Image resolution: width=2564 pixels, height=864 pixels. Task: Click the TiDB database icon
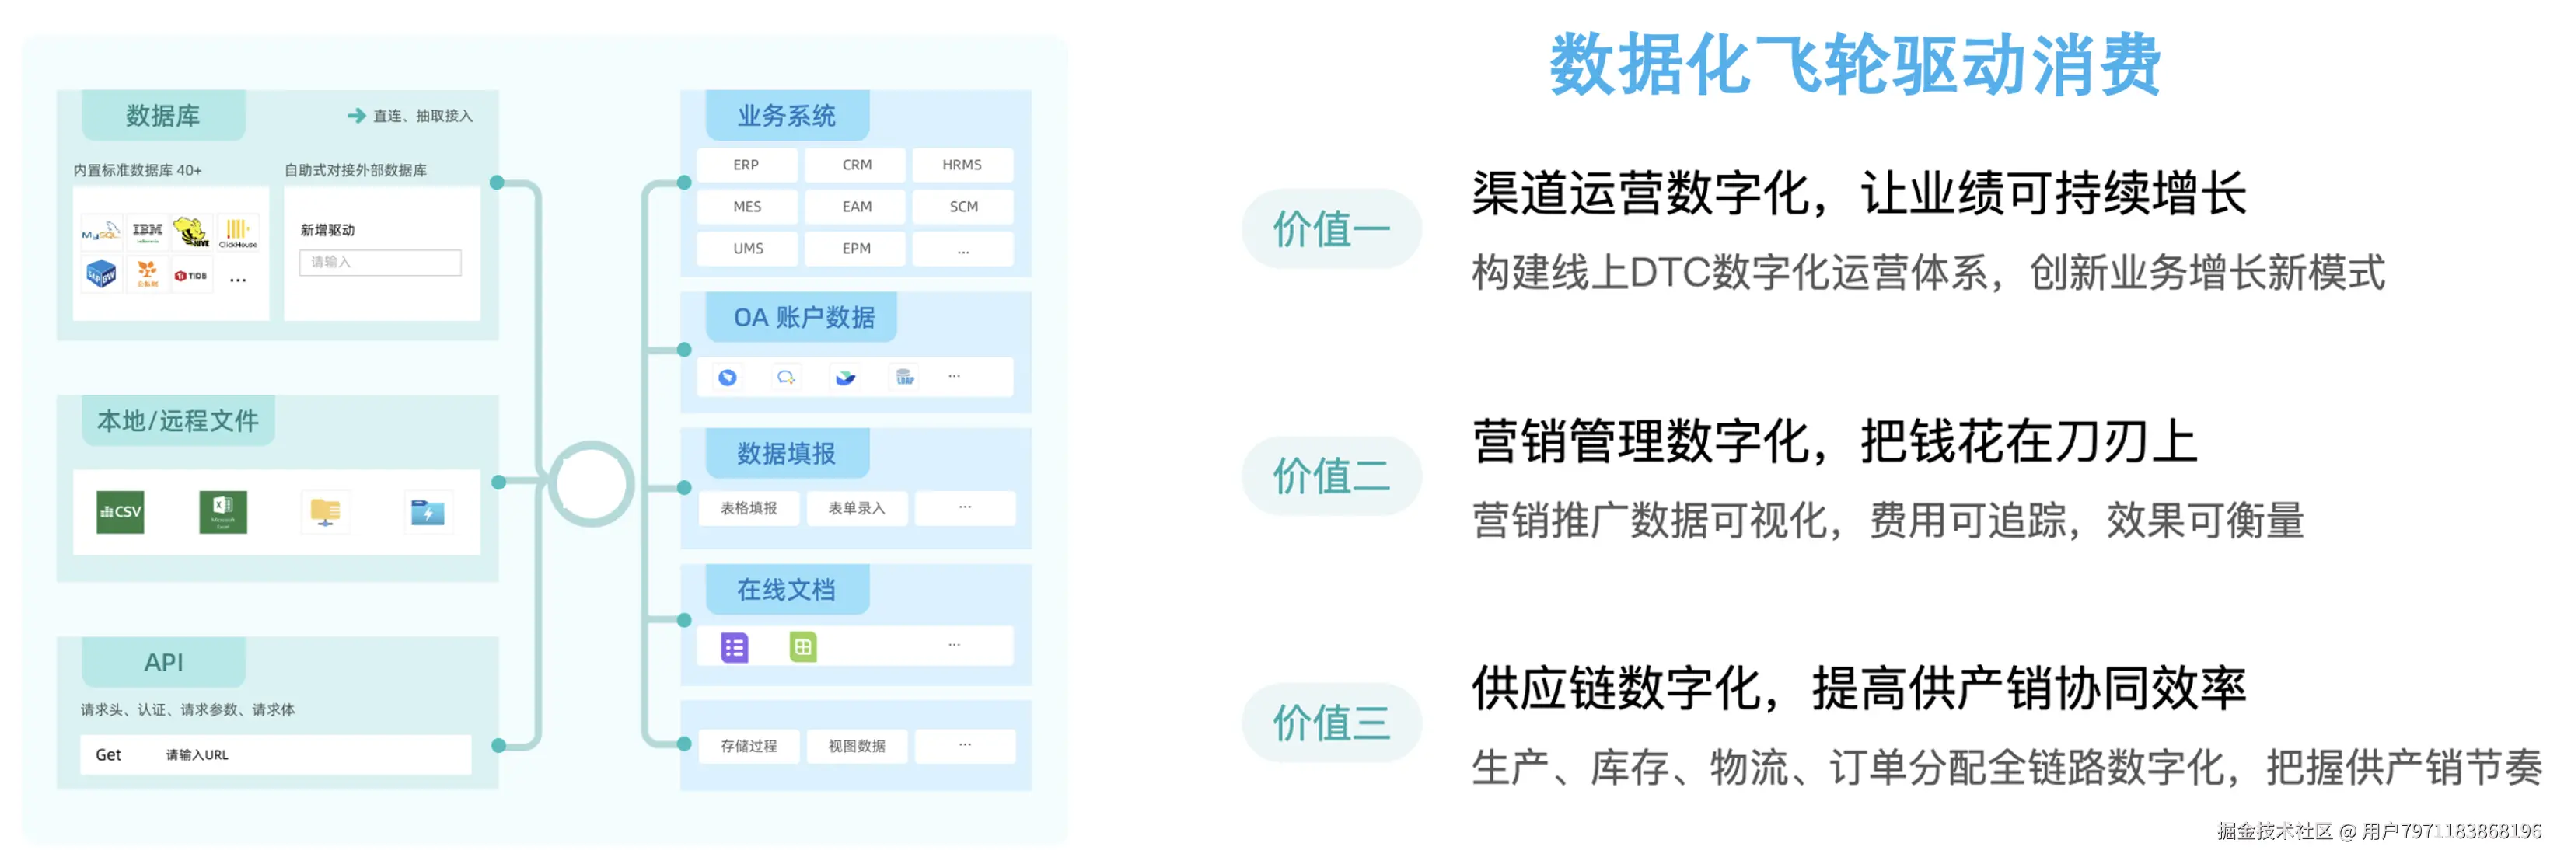pyautogui.click(x=191, y=275)
